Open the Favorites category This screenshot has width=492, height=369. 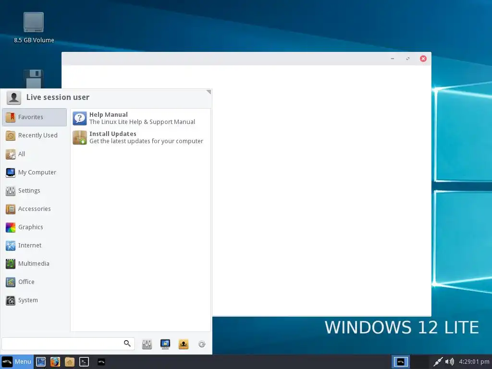click(34, 117)
